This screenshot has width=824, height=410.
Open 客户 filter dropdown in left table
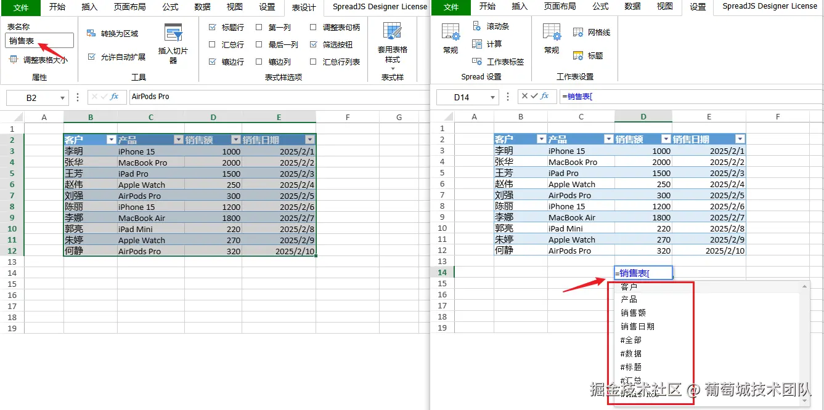[x=112, y=140]
